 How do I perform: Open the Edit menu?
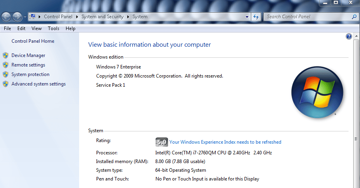(21, 28)
